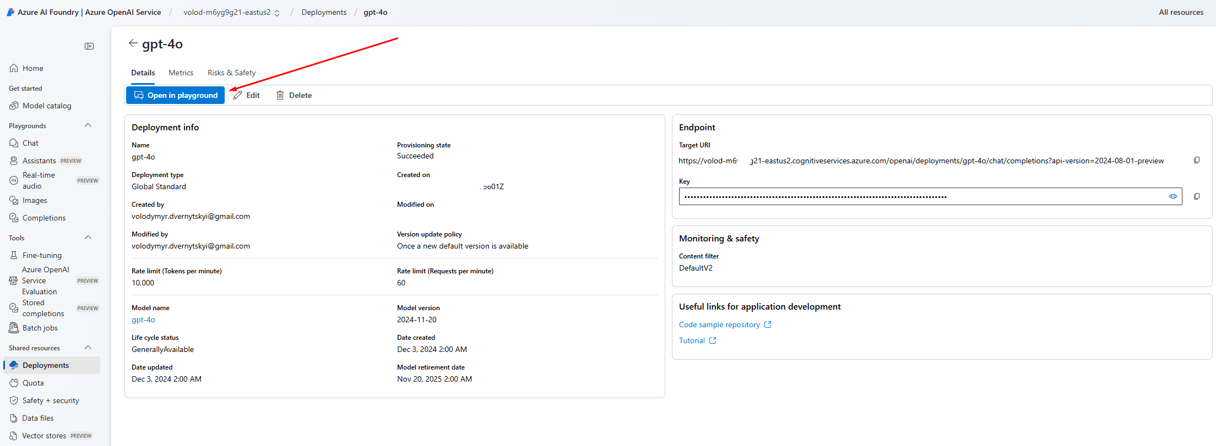Click the Batch jobs icon
Viewport: 1216px width, 446px height.
(14, 328)
